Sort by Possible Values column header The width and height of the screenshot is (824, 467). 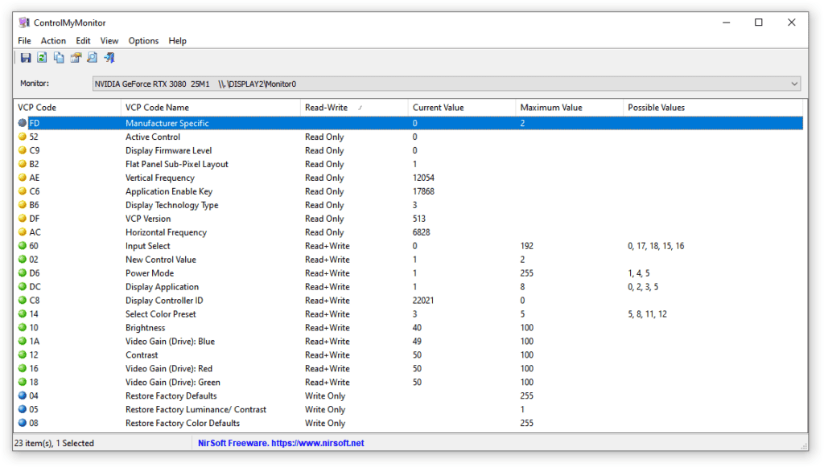click(x=713, y=108)
